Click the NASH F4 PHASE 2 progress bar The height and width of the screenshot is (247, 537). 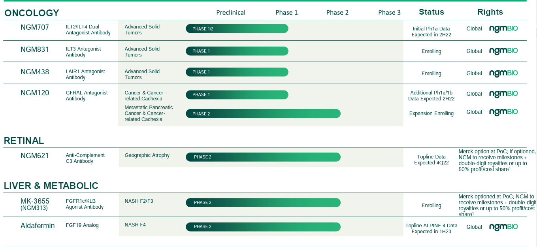[263, 226]
